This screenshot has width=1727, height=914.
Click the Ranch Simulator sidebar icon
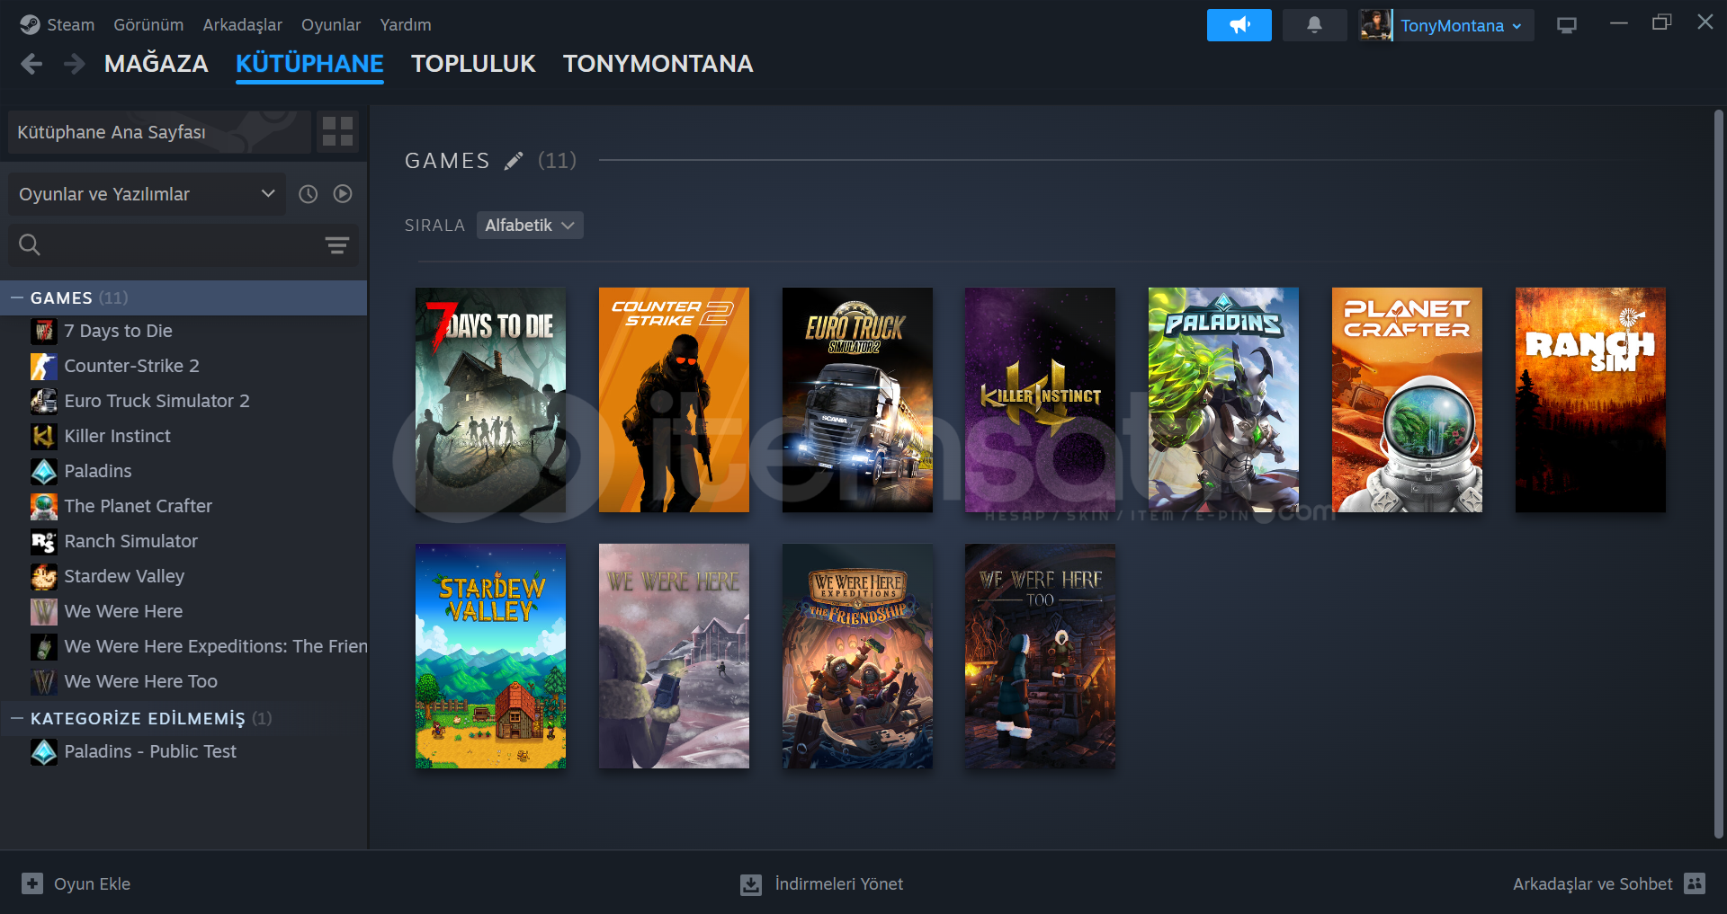point(43,542)
